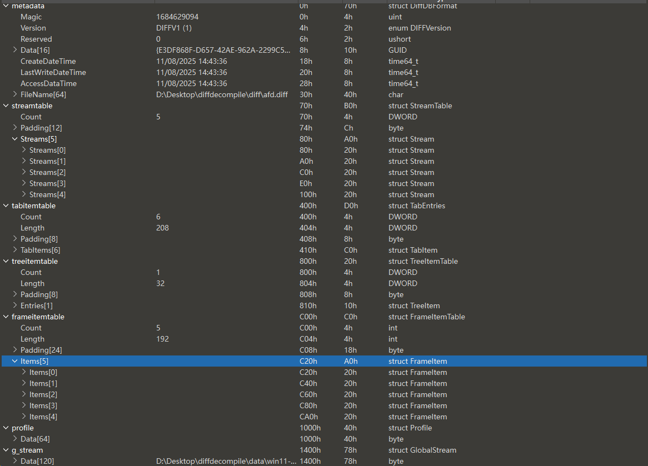Click the LastWriteDateTime value 11/08/2025 14:43:36
The image size is (648, 466).
[x=191, y=72]
